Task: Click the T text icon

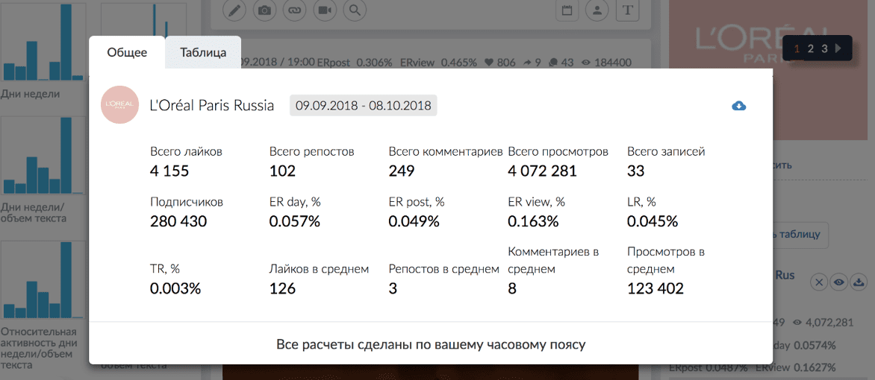Action: (627, 10)
